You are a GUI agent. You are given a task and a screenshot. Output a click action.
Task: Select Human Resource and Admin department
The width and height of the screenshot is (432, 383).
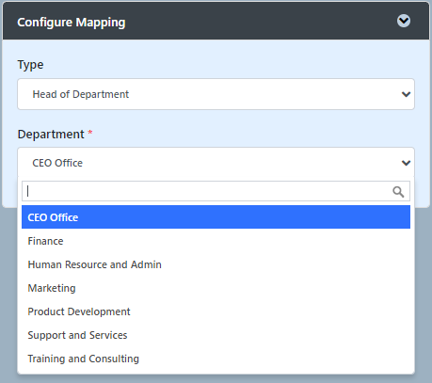pos(216,264)
